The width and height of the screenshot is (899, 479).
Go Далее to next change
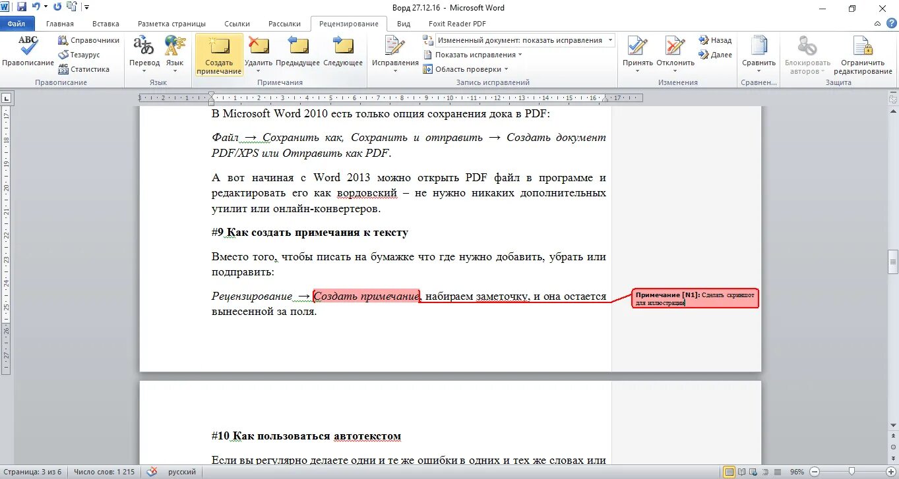(716, 55)
